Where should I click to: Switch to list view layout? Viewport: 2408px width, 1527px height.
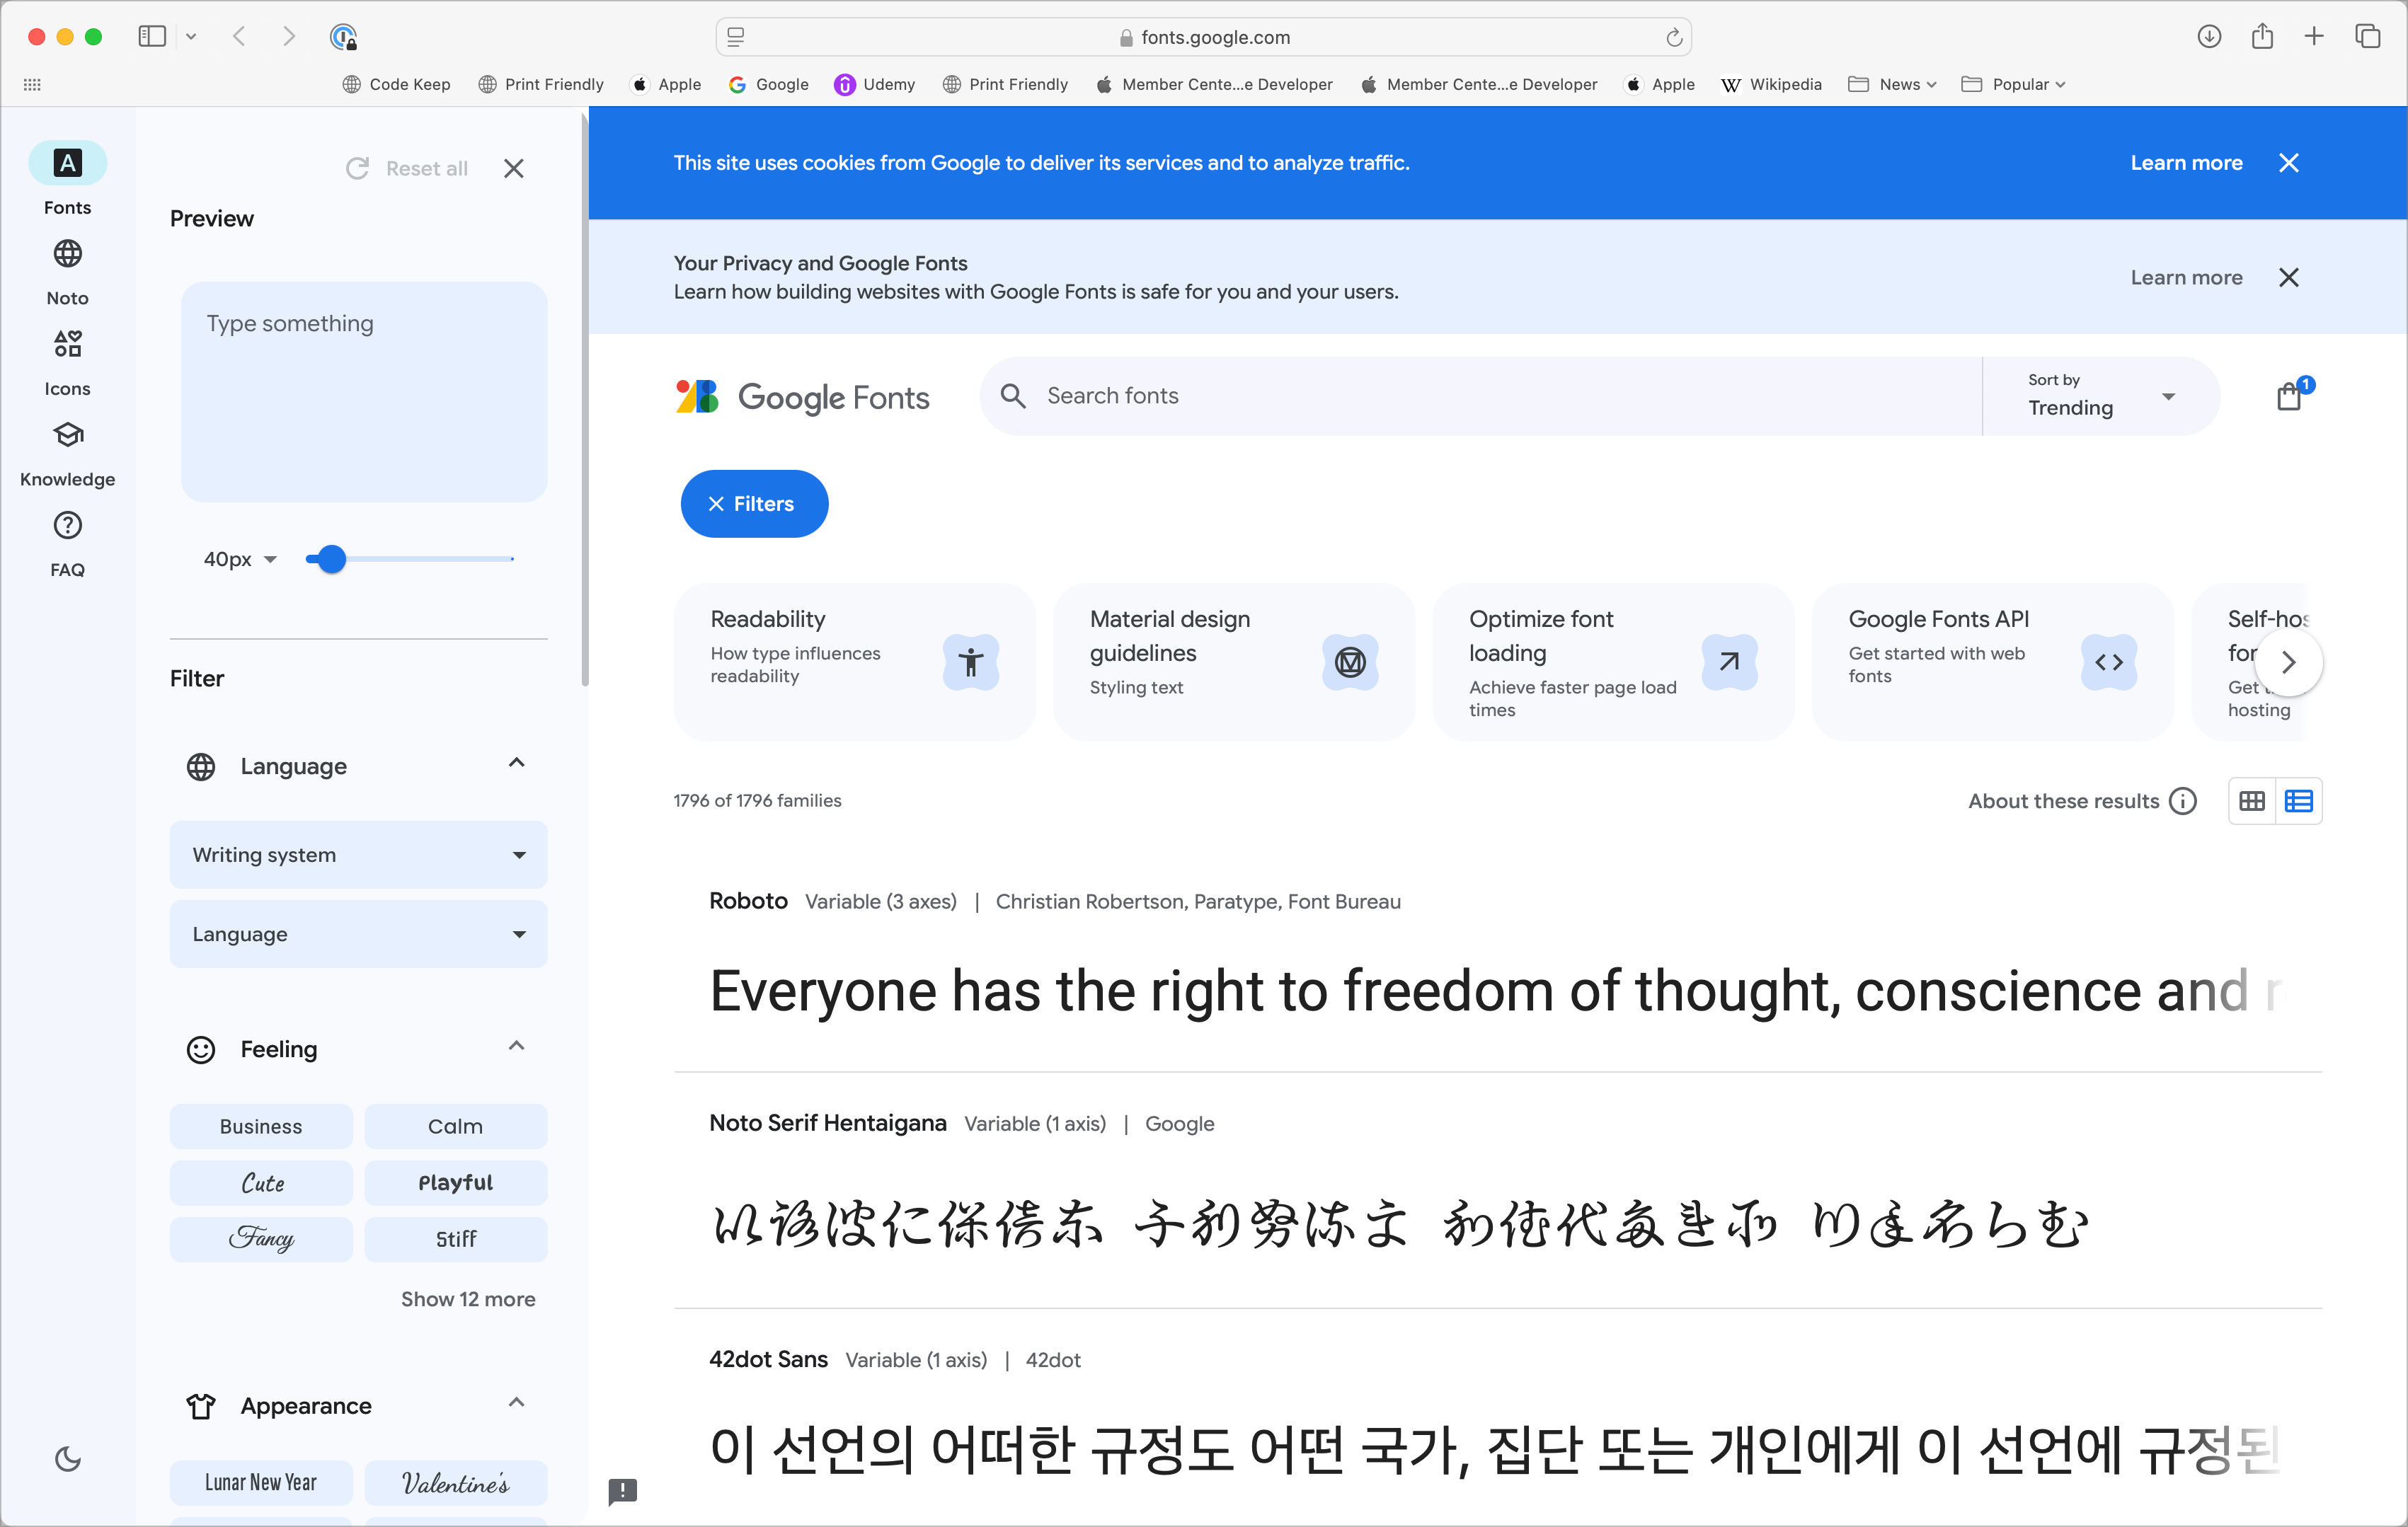click(x=2299, y=802)
